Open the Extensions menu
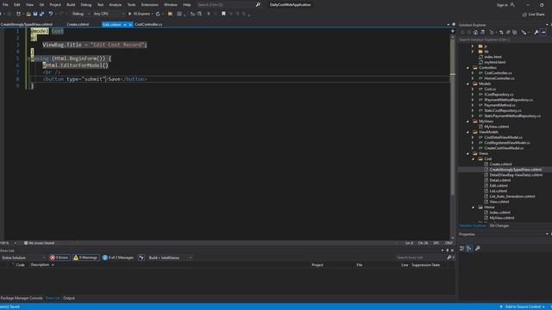552x310 pixels. 149,4
